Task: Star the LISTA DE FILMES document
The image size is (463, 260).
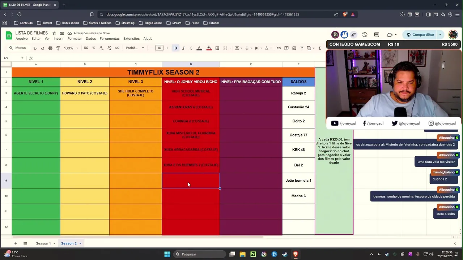Action: point(54,33)
